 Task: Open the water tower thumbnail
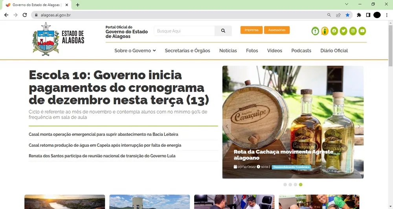150,202
